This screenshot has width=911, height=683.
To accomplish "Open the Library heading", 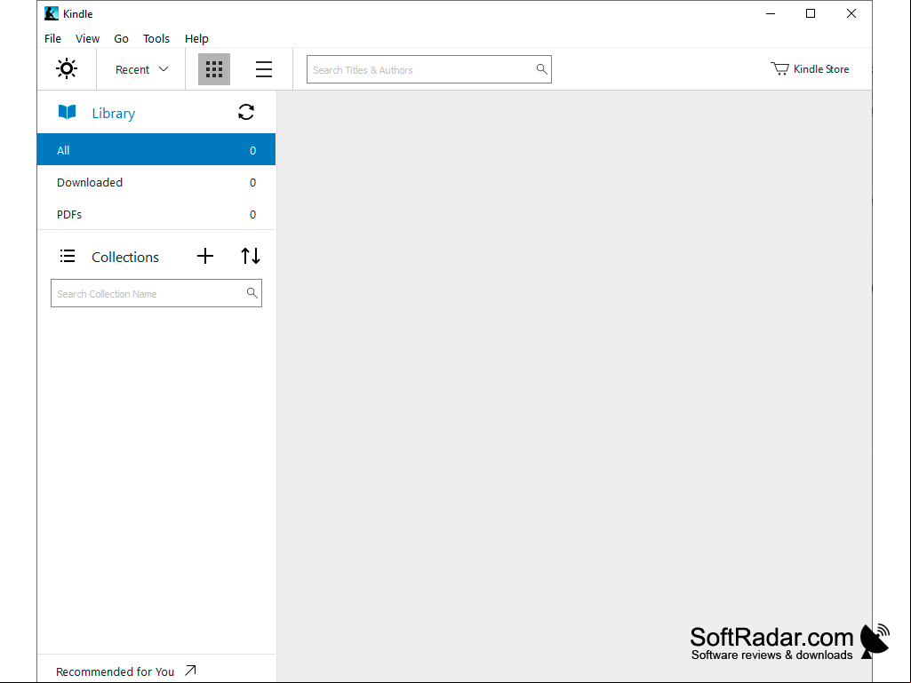I will [113, 114].
